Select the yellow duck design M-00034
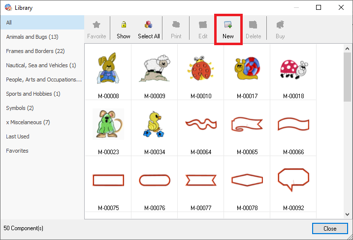 154,125
